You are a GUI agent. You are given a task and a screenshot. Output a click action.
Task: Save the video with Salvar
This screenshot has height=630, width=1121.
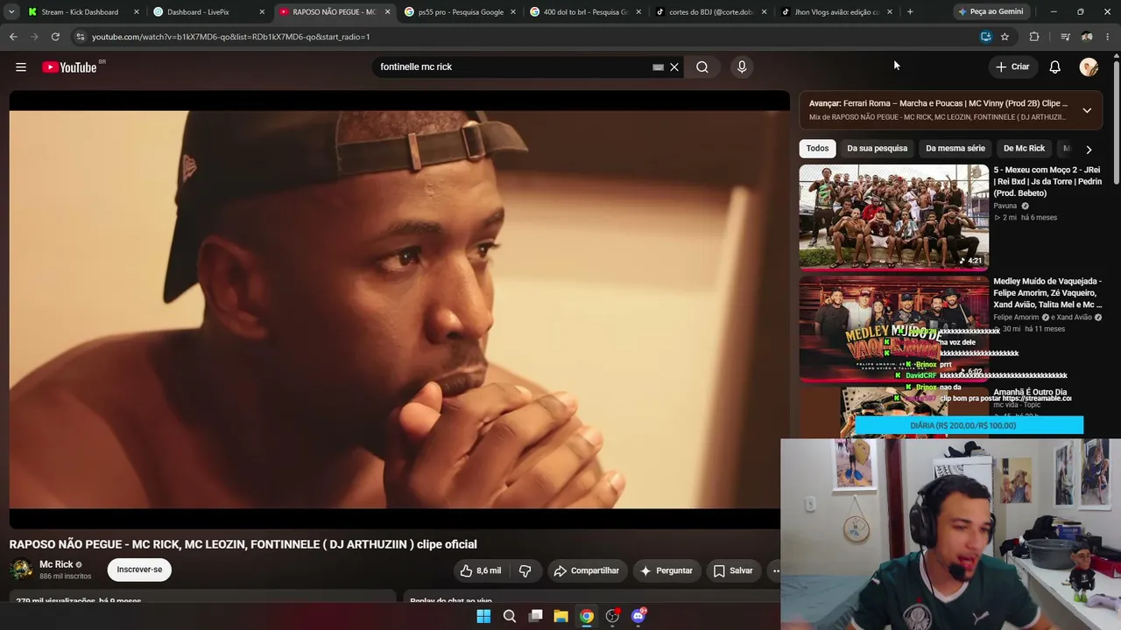[x=733, y=570]
